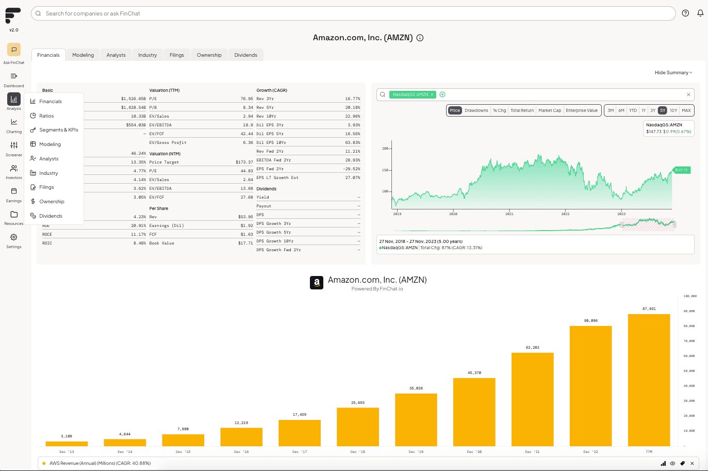Open the Resources folder sidebar icon
This screenshot has height=471, width=708.
[x=14, y=214]
